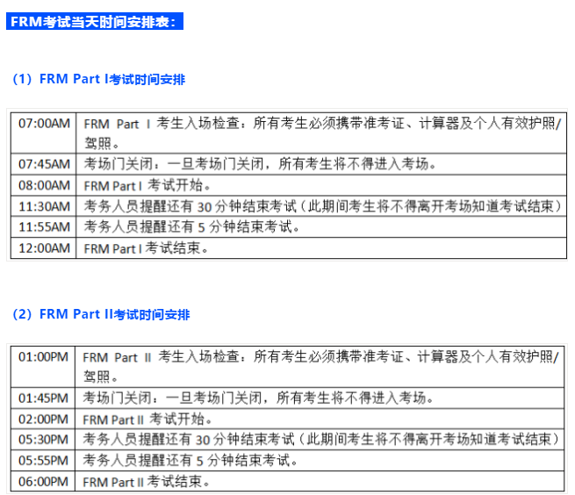Click the '考场门关闭' row next to 01:45PM

point(320,398)
